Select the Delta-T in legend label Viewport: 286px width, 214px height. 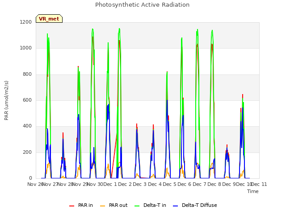point(155,205)
